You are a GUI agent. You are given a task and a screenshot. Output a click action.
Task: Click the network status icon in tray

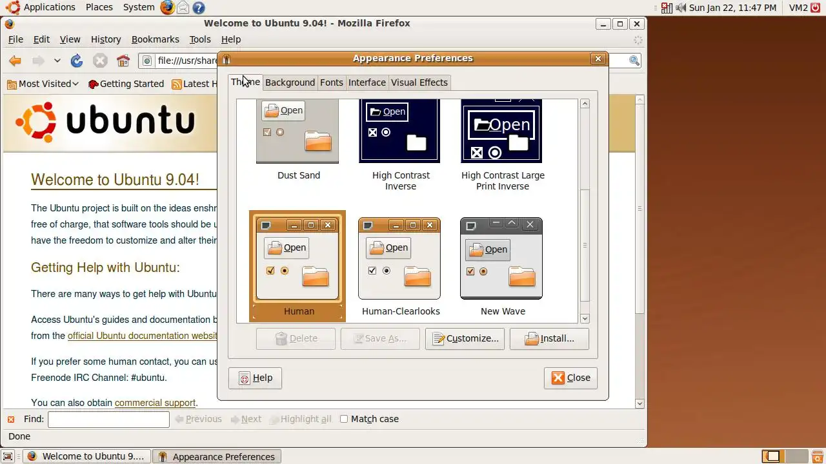click(667, 8)
